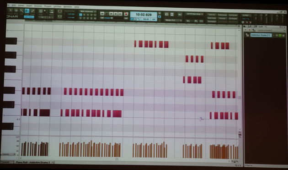Viewport: 288px width, 170px height.
Task: Click the tempo value field
Action: (146, 19)
